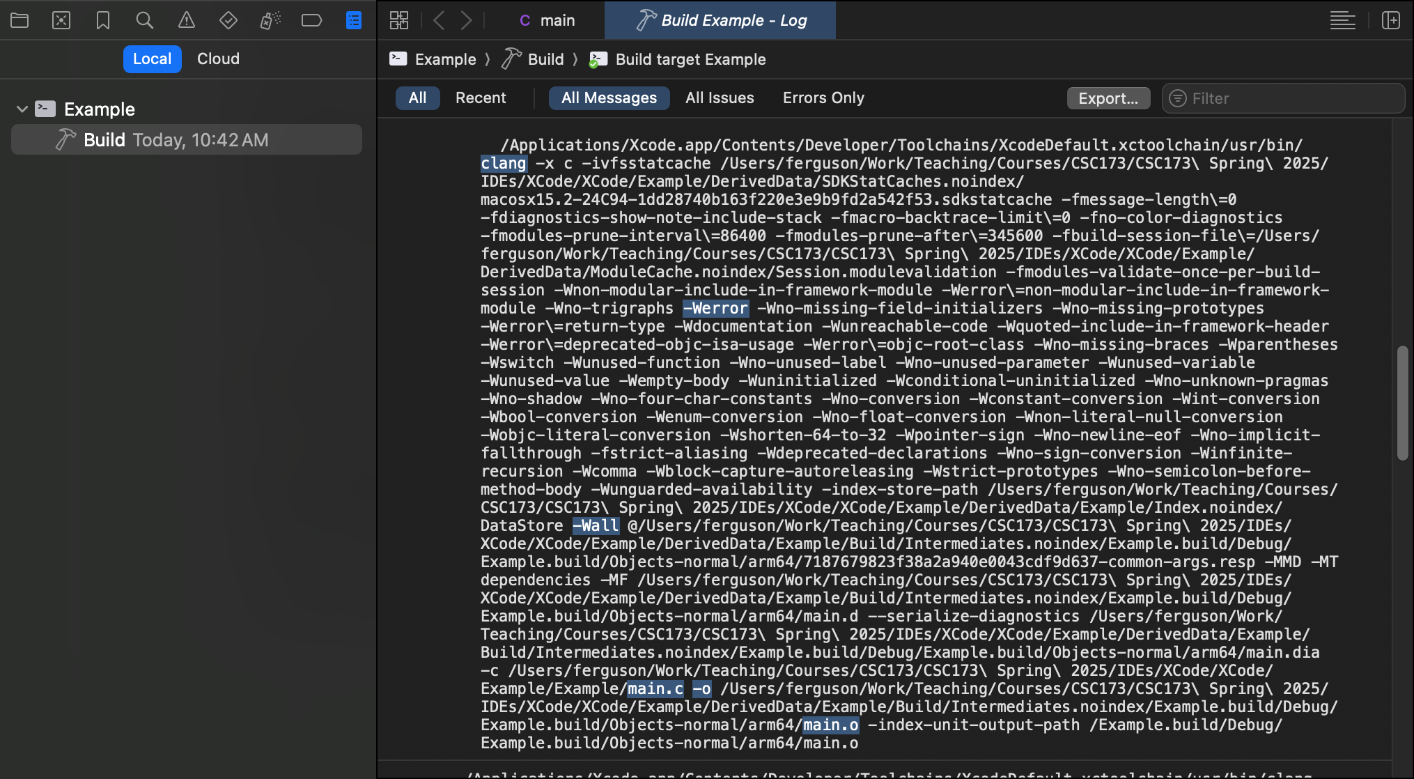Open the Debug navigator spray icon
Image resolution: width=1414 pixels, height=779 pixels.
[270, 20]
